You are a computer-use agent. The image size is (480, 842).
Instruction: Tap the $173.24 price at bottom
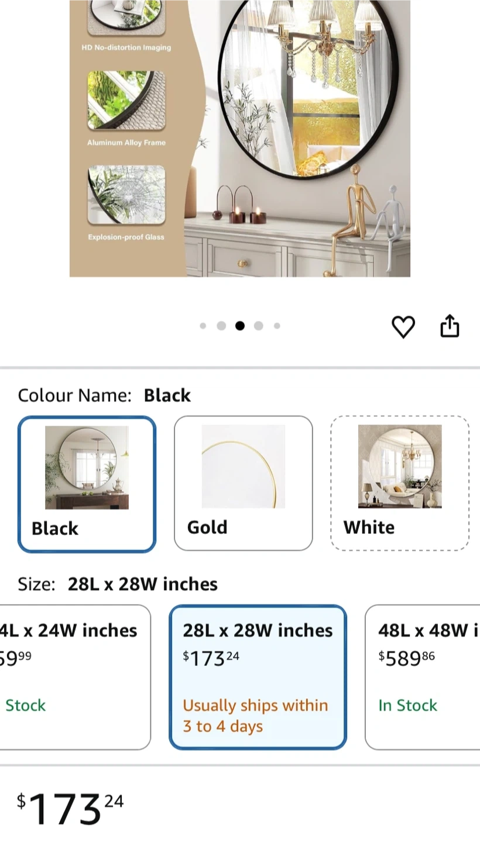(x=70, y=809)
